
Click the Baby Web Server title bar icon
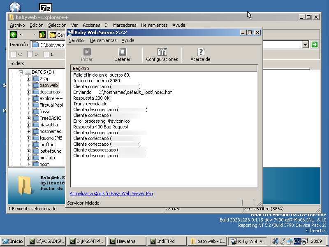(x=71, y=33)
